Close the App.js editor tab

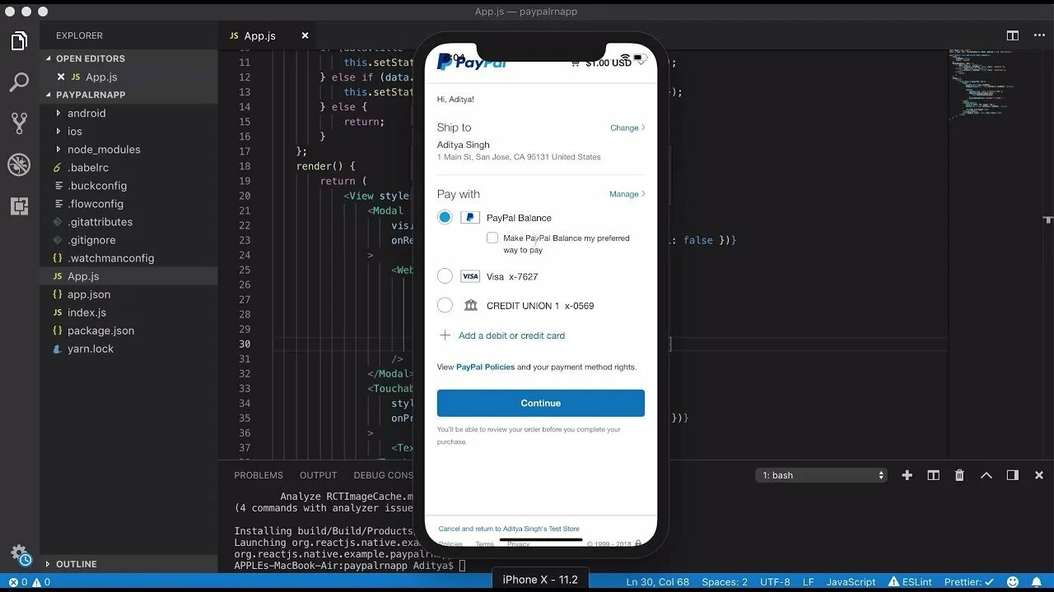point(305,35)
